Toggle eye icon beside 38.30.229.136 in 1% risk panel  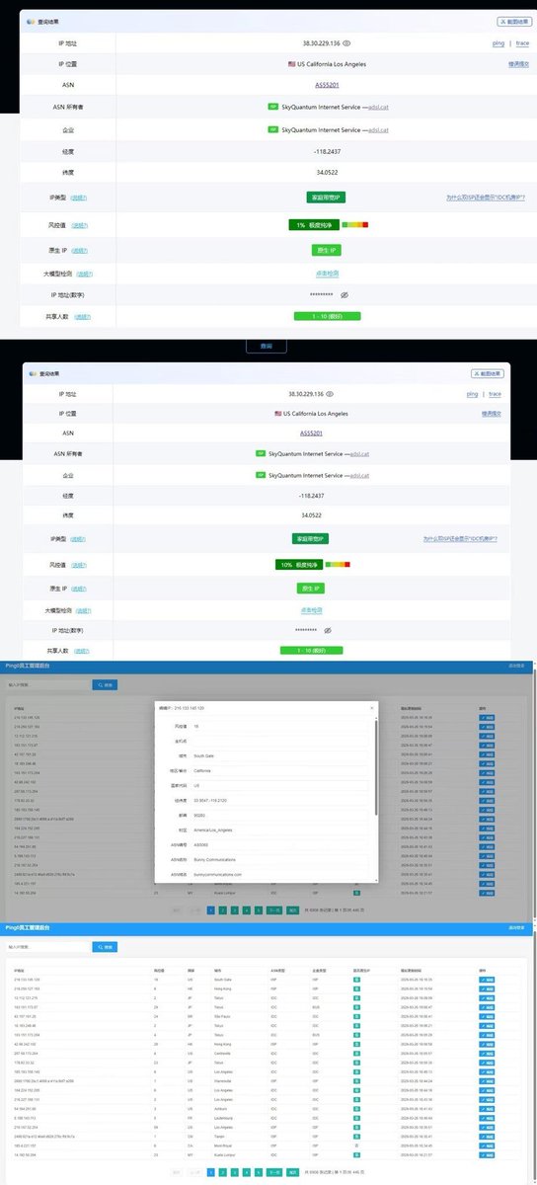pos(346,43)
